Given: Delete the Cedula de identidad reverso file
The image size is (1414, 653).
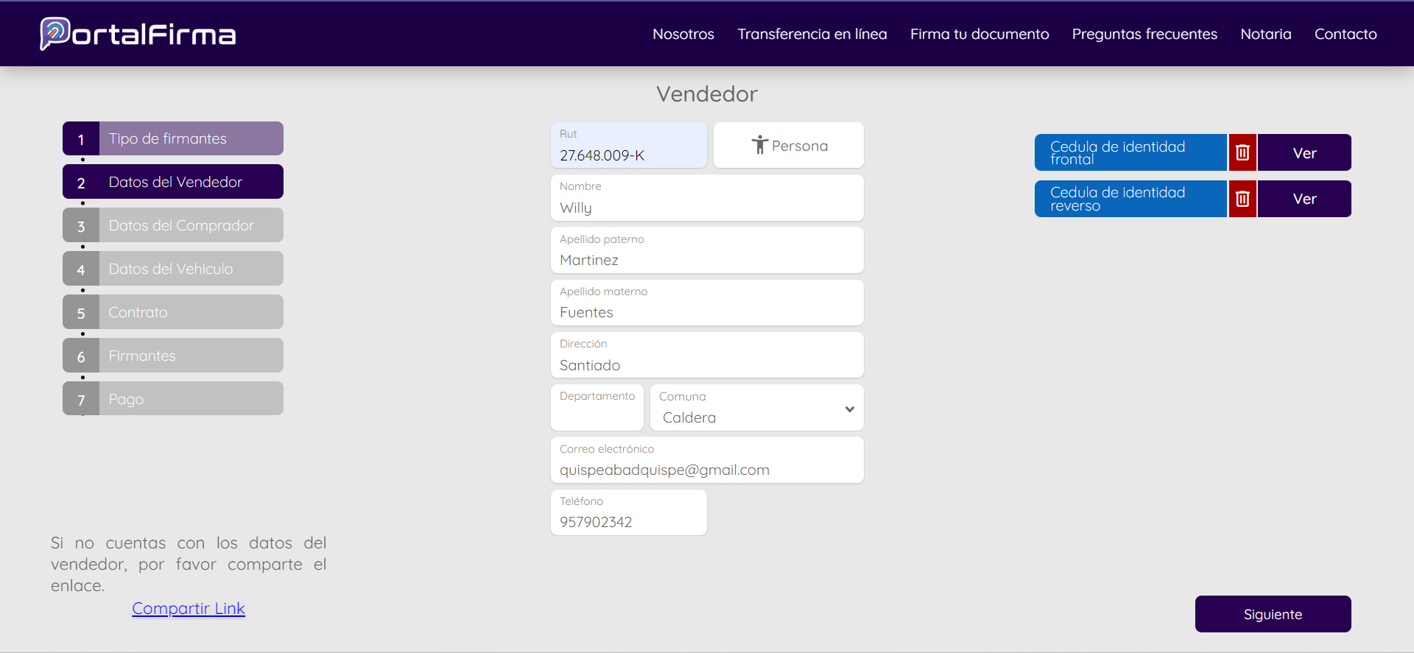Looking at the screenshot, I should coord(1242,199).
